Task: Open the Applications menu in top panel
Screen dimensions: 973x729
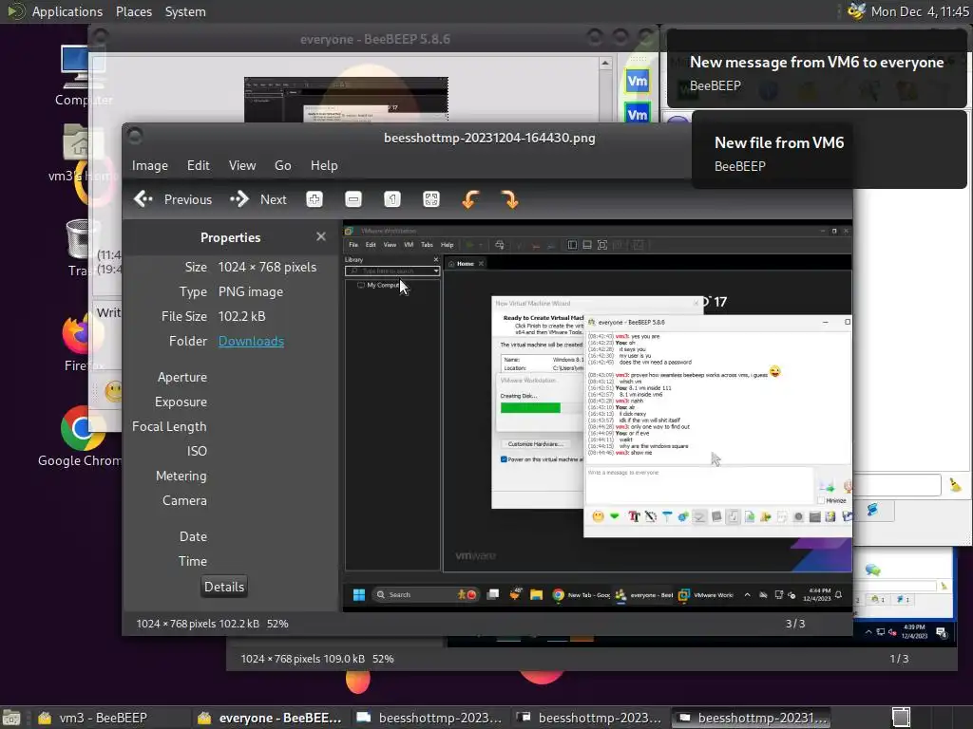Action: pyautogui.click(x=67, y=11)
